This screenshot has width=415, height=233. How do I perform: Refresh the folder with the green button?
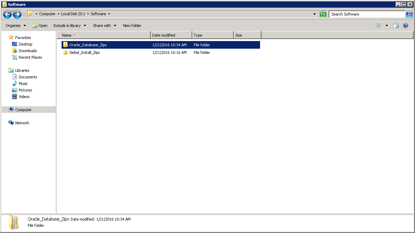pyautogui.click(x=323, y=14)
